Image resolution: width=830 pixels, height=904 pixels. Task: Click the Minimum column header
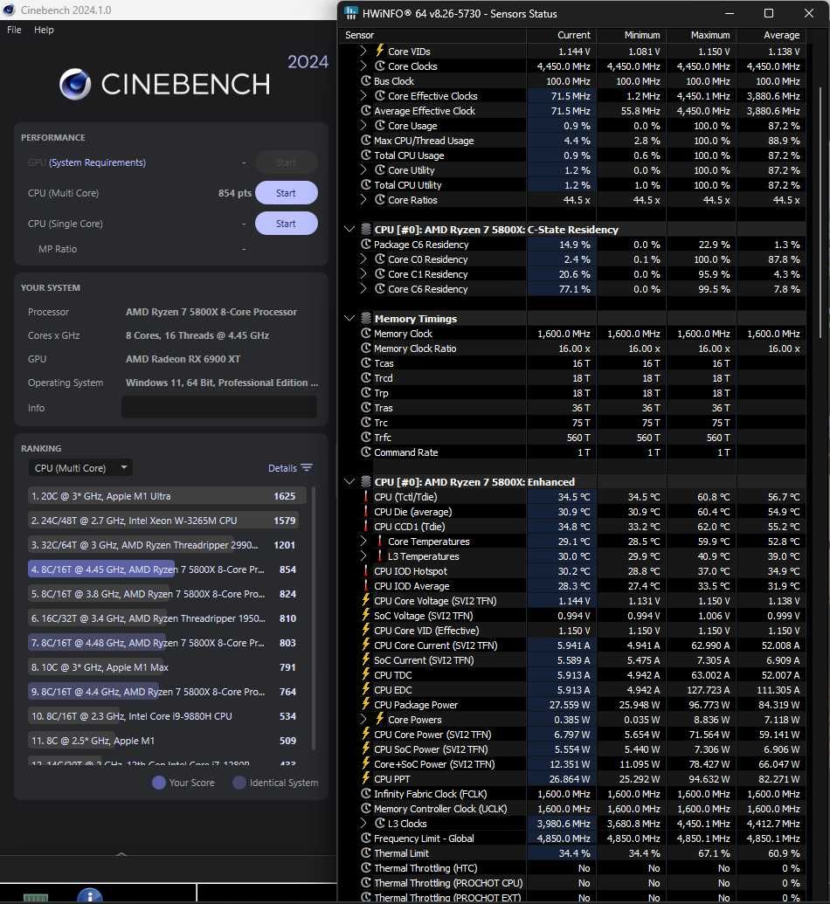click(642, 35)
